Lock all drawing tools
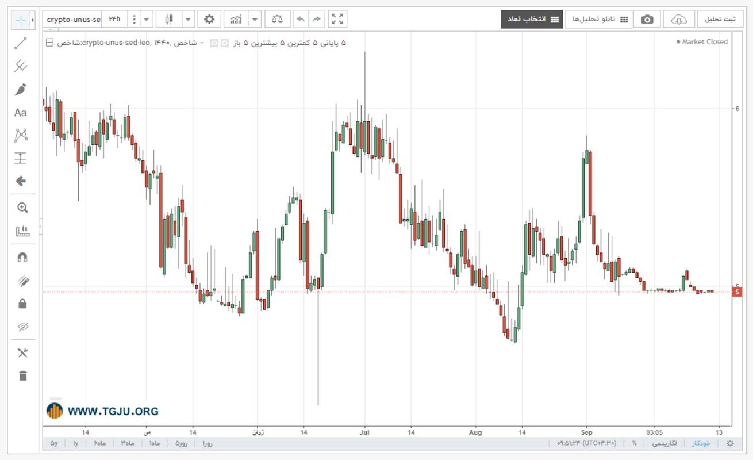753x460 pixels. (22, 304)
